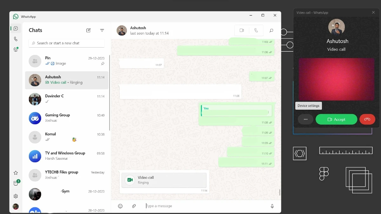Viewport: 381px width, 214px height.
Task: Record a voice message with microphone
Action: [x=272, y=206]
